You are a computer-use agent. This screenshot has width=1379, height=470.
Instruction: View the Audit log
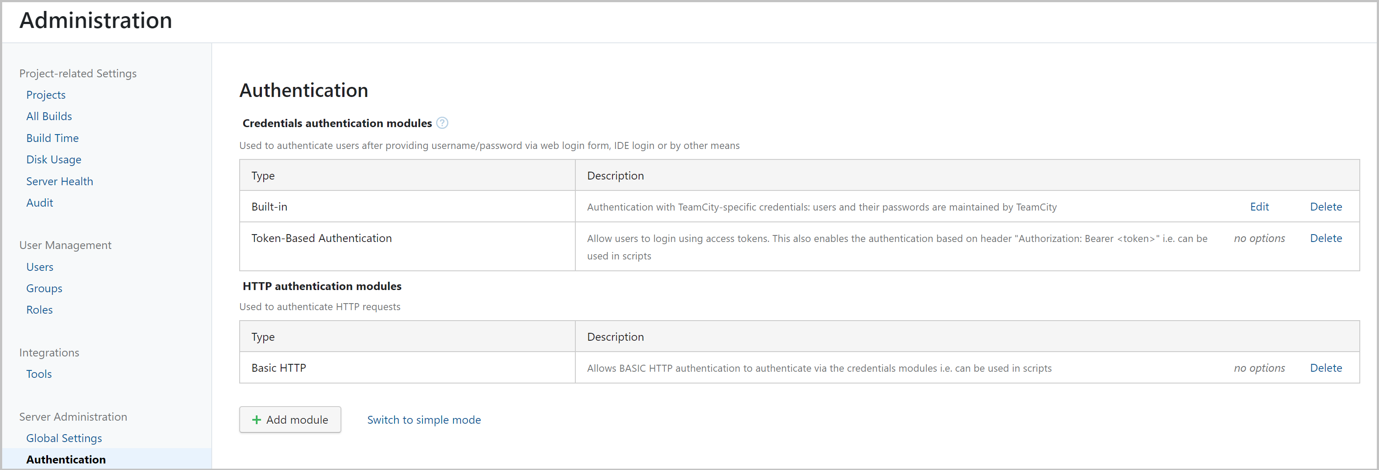[x=40, y=203]
